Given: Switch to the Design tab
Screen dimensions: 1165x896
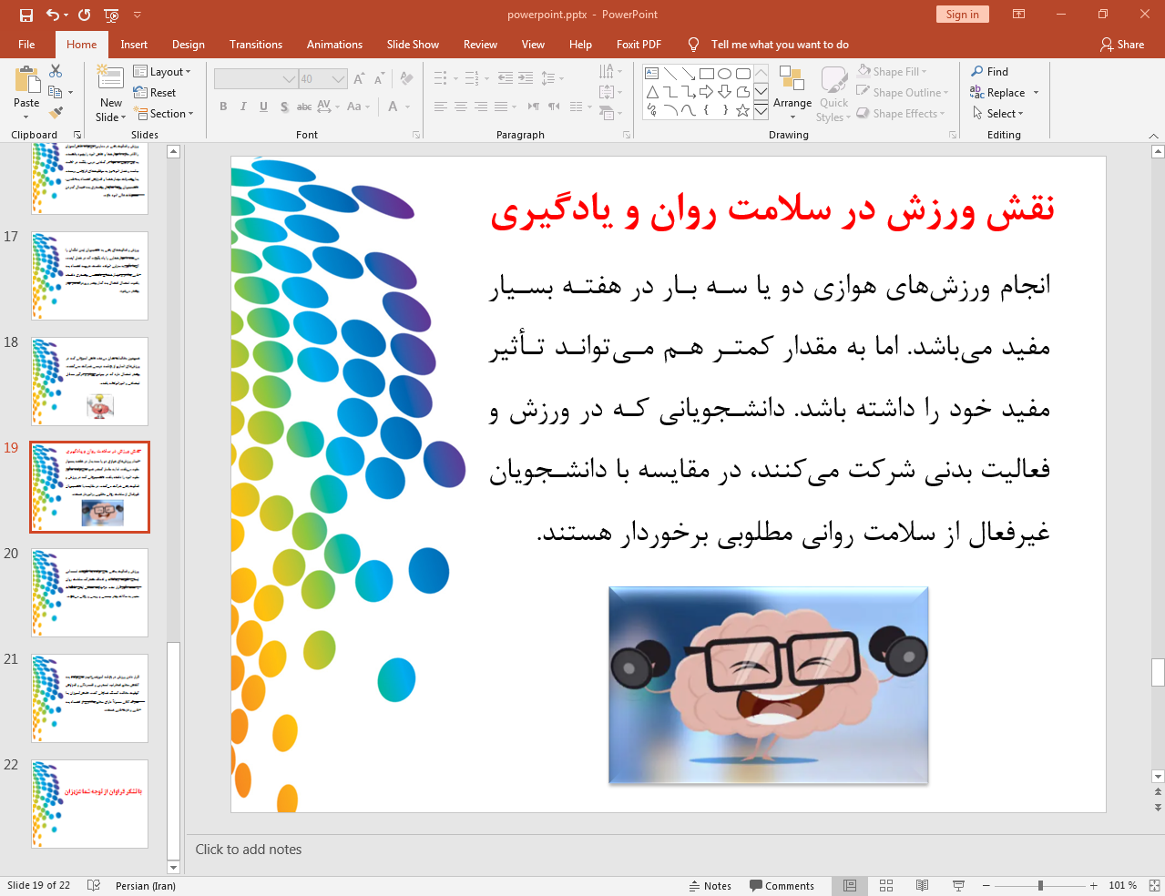Looking at the screenshot, I should [x=188, y=45].
